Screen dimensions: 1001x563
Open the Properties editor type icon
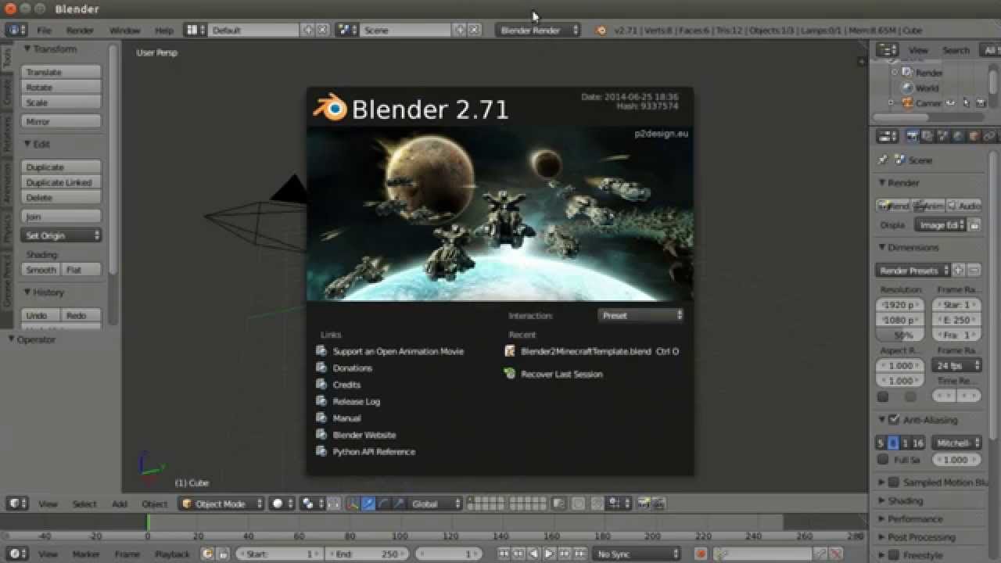pyautogui.click(x=887, y=136)
